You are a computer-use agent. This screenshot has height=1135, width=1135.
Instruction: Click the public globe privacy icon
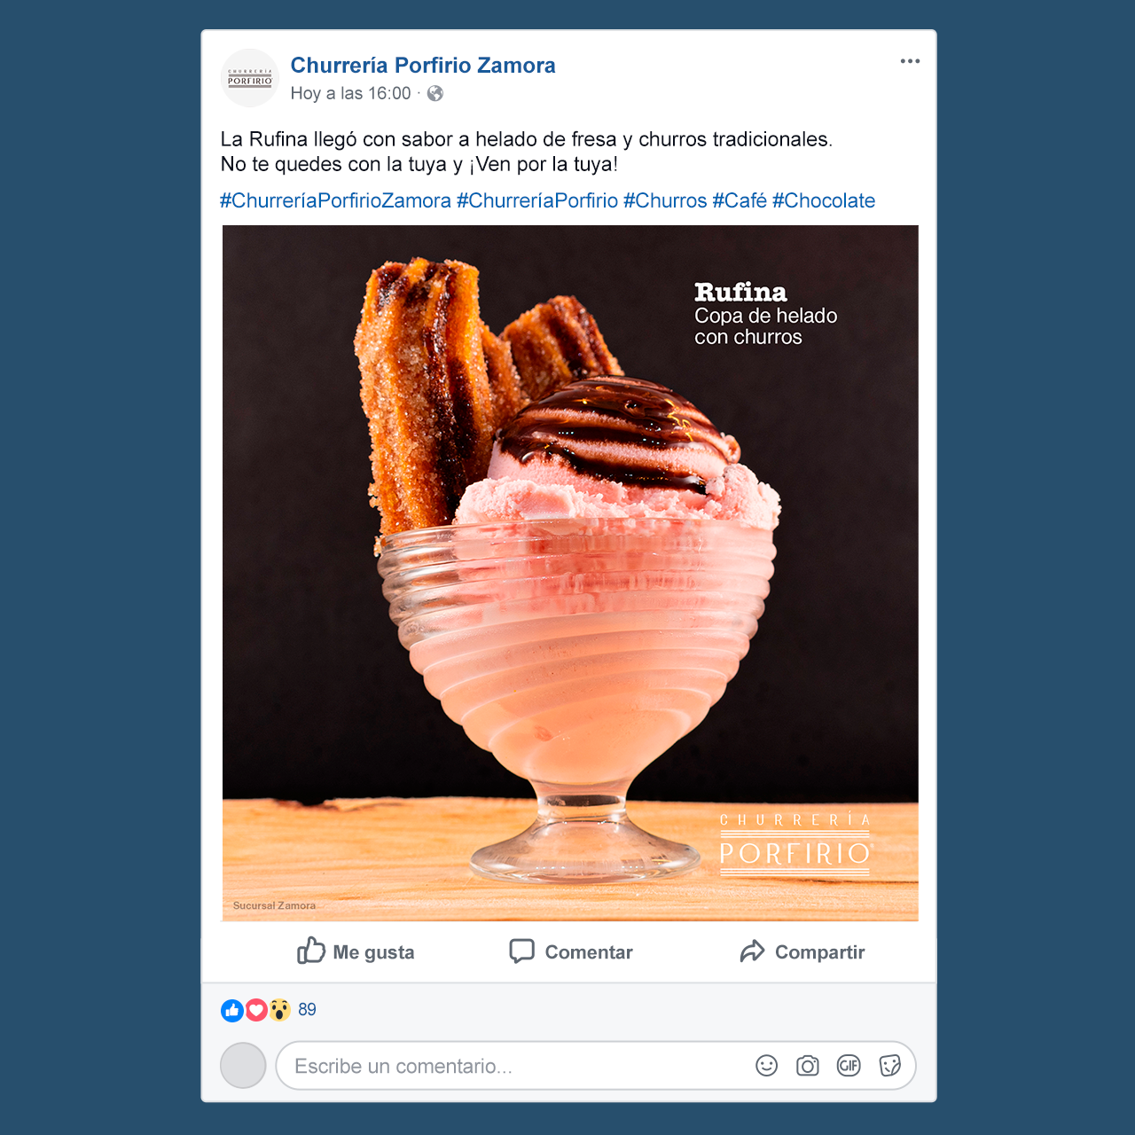click(x=435, y=93)
